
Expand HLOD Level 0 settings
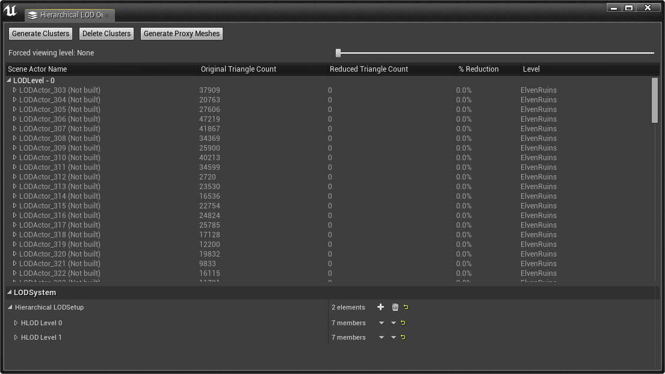16,323
